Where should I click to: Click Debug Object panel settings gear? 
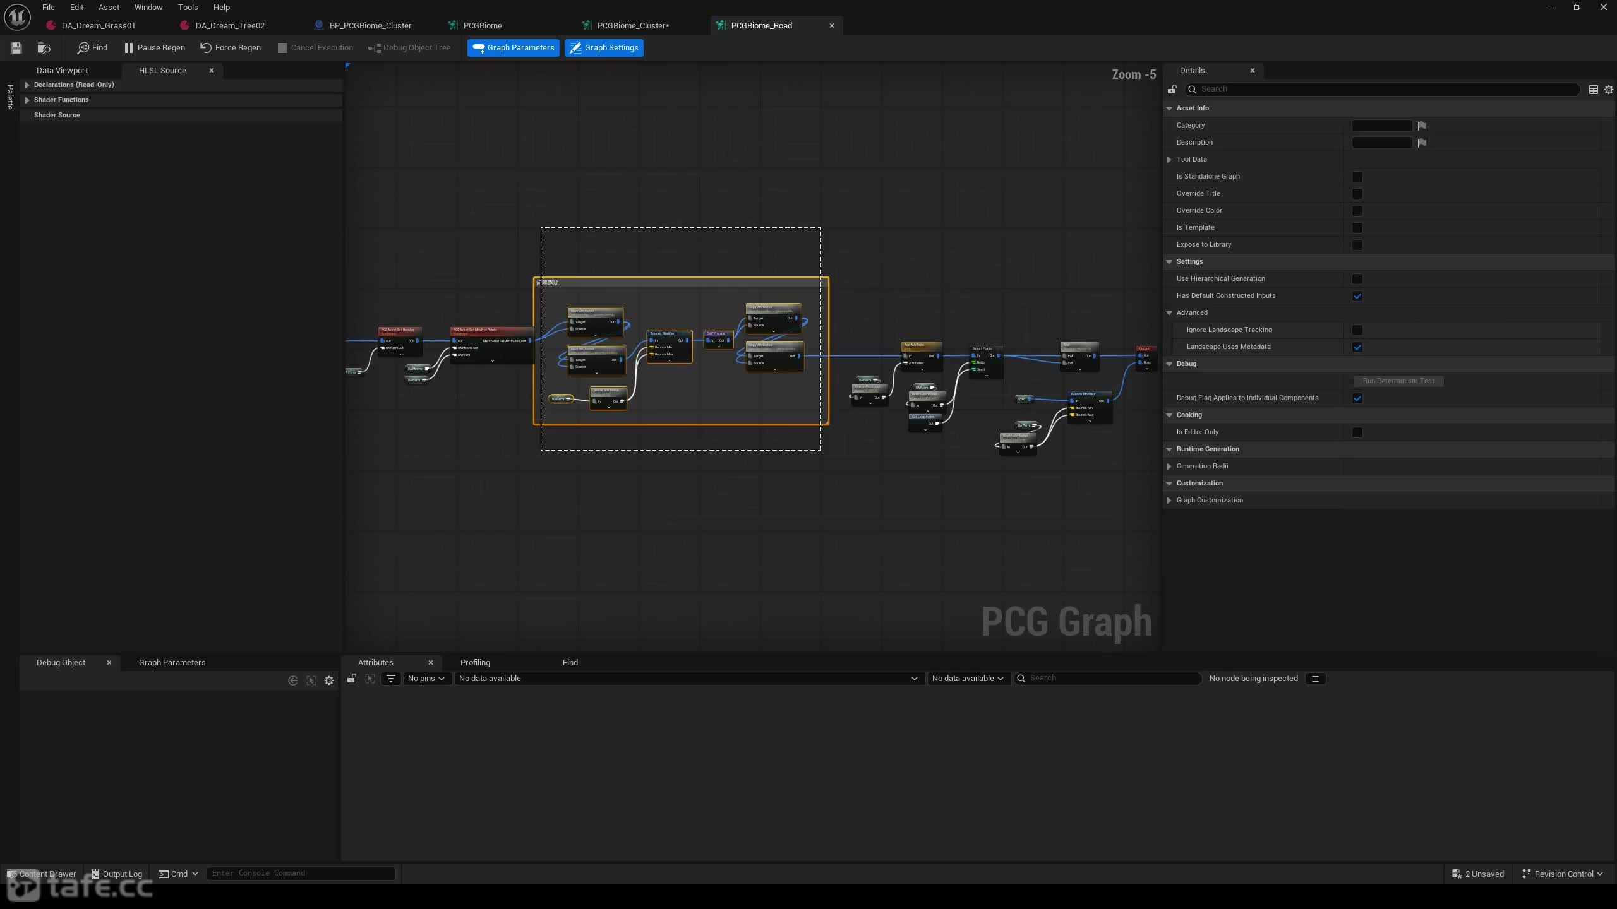(x=329, y=680)
